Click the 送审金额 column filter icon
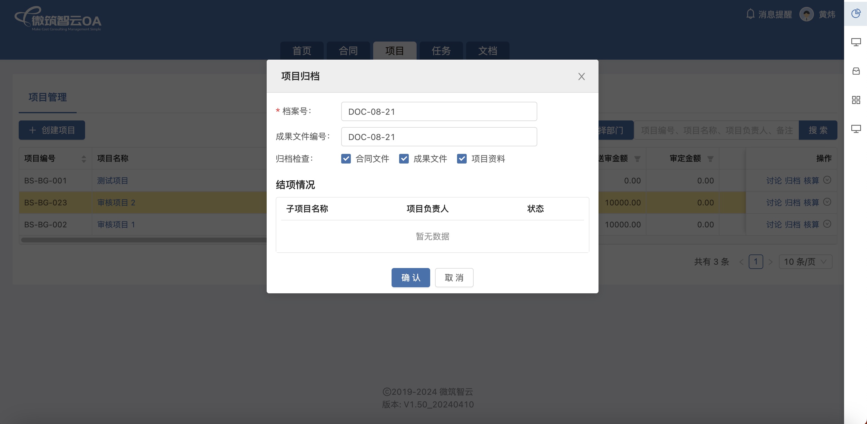Image resolution: width=867 pixels, height=424 pixels. click(x=637, y=159)
